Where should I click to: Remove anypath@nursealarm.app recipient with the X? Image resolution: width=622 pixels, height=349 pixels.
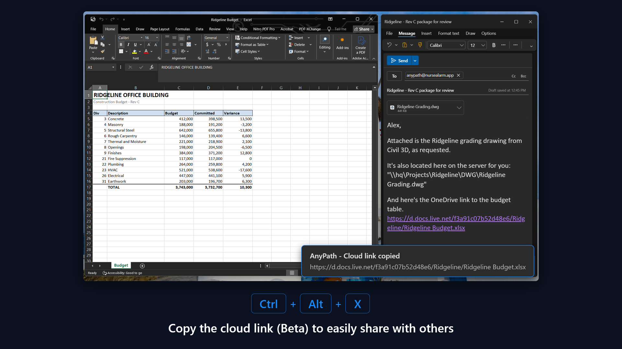point(458,75)
